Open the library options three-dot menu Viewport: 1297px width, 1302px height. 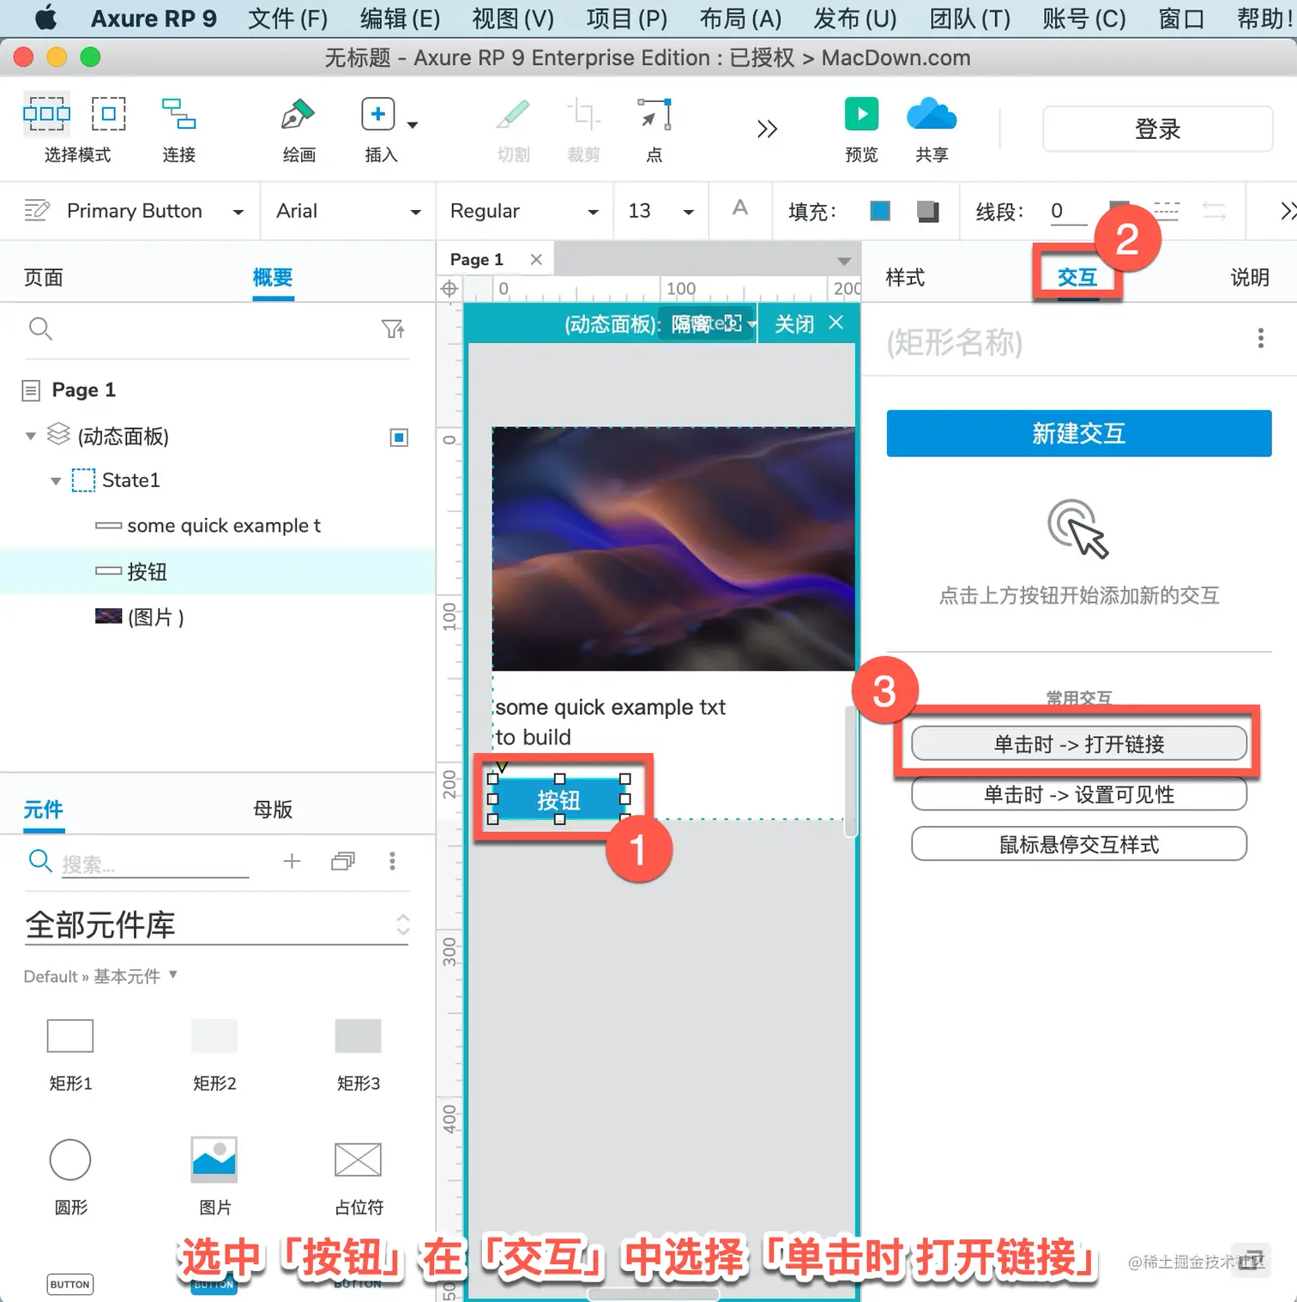coord(392,861)
